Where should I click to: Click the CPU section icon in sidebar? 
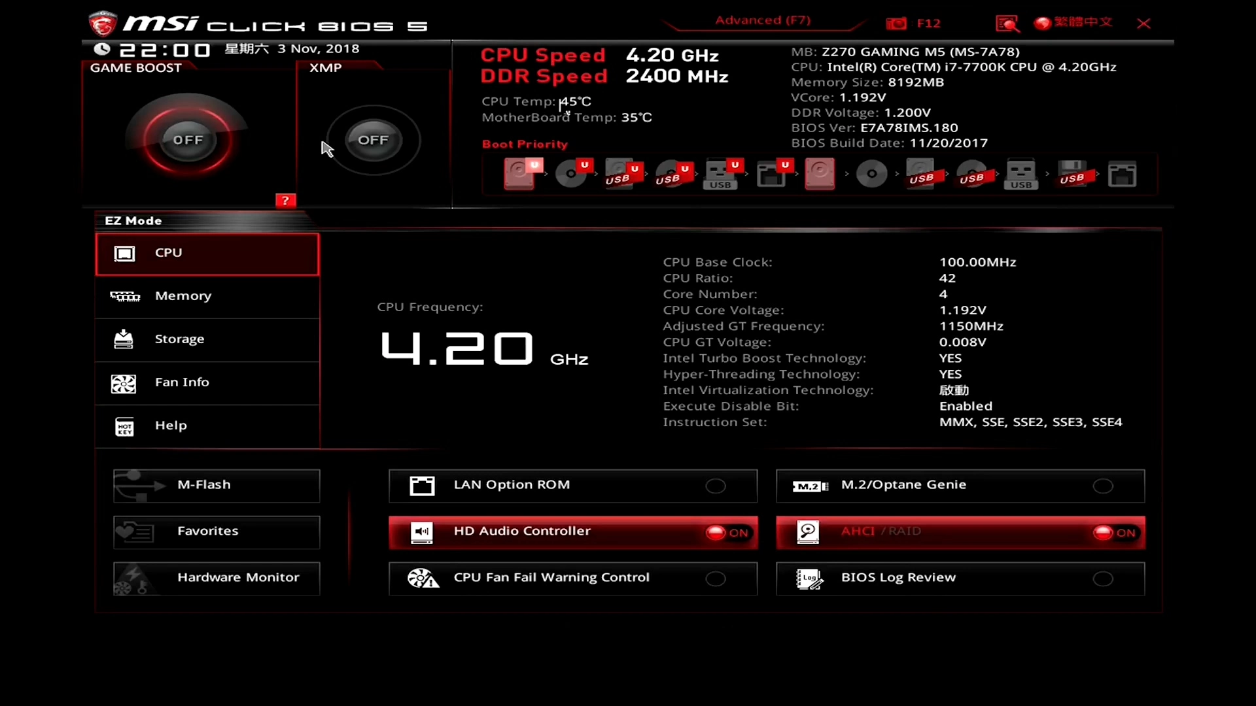(x=124, y=252)
